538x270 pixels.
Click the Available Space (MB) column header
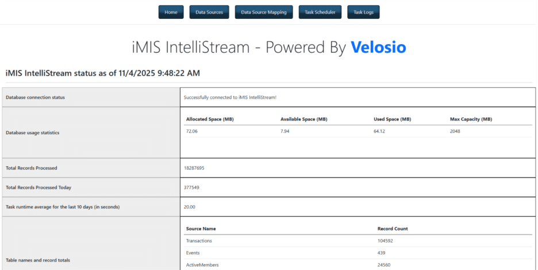pos(303,119)
